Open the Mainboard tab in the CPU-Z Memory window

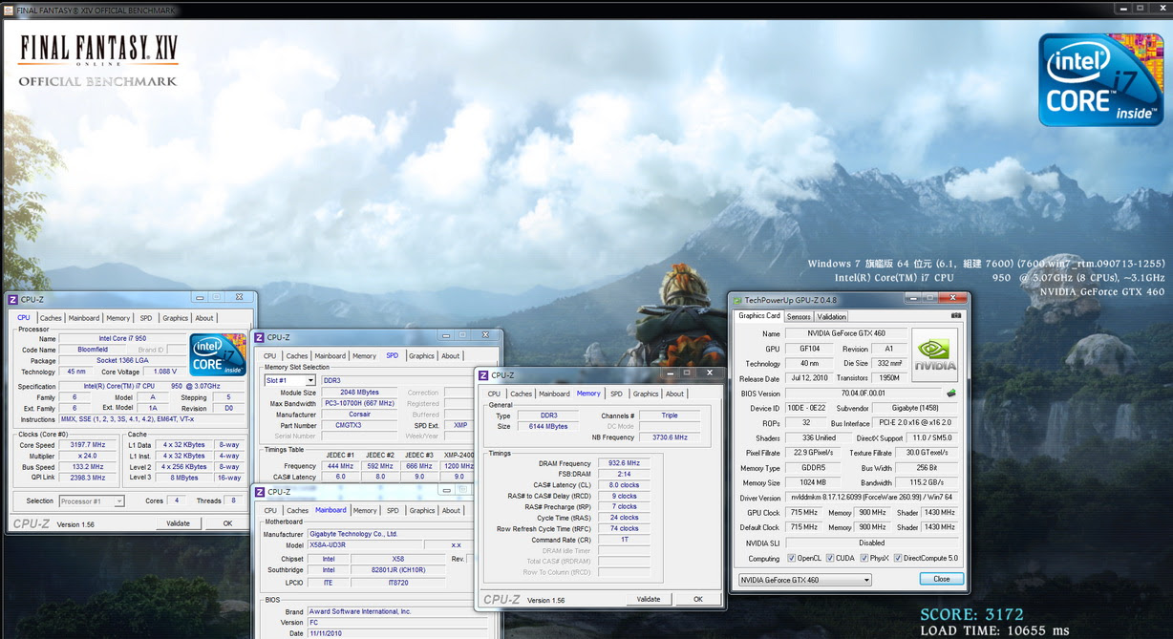(554, 394)
